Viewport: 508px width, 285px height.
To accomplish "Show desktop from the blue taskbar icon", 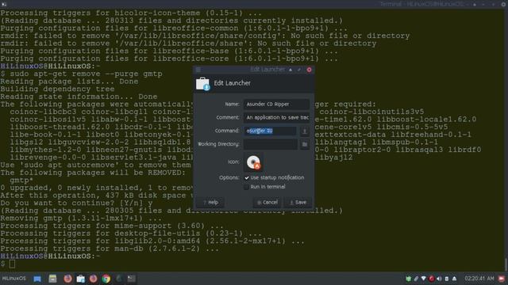I will [x=37, y=279].
